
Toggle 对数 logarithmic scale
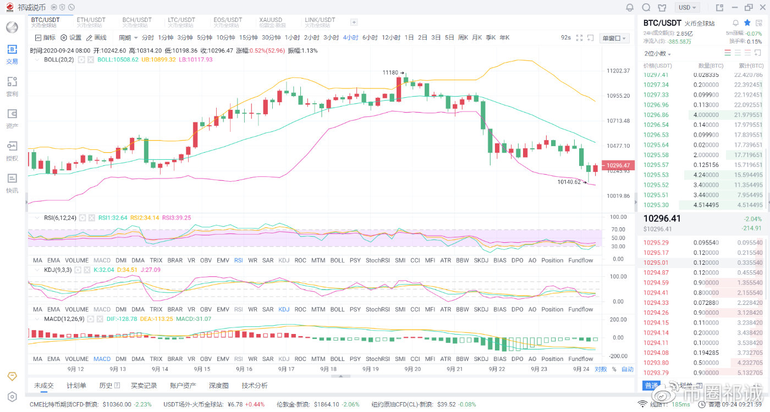[x=601, y=369]
